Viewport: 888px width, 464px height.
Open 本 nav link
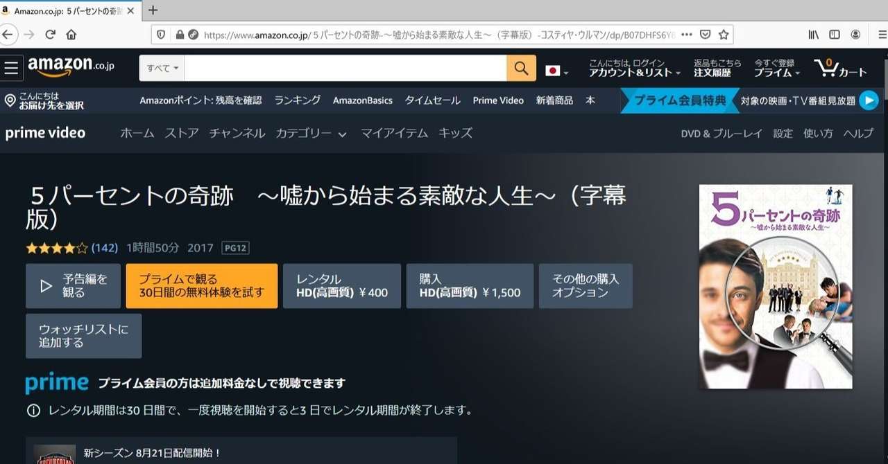[x=590, y=100]
